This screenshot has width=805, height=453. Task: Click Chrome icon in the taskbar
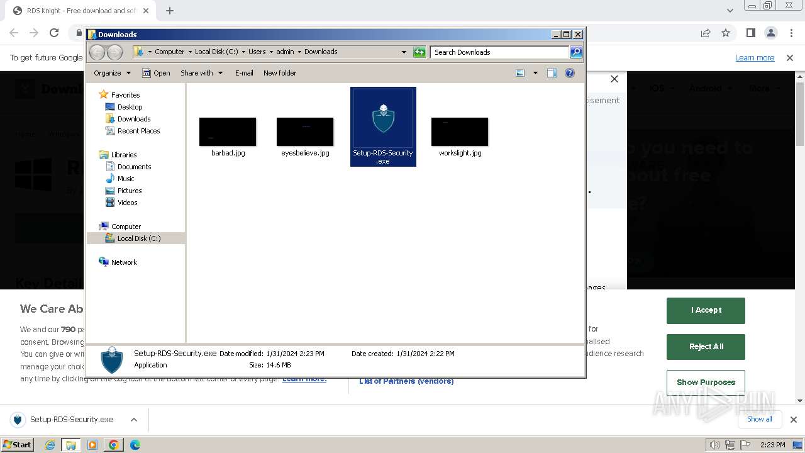114,445
